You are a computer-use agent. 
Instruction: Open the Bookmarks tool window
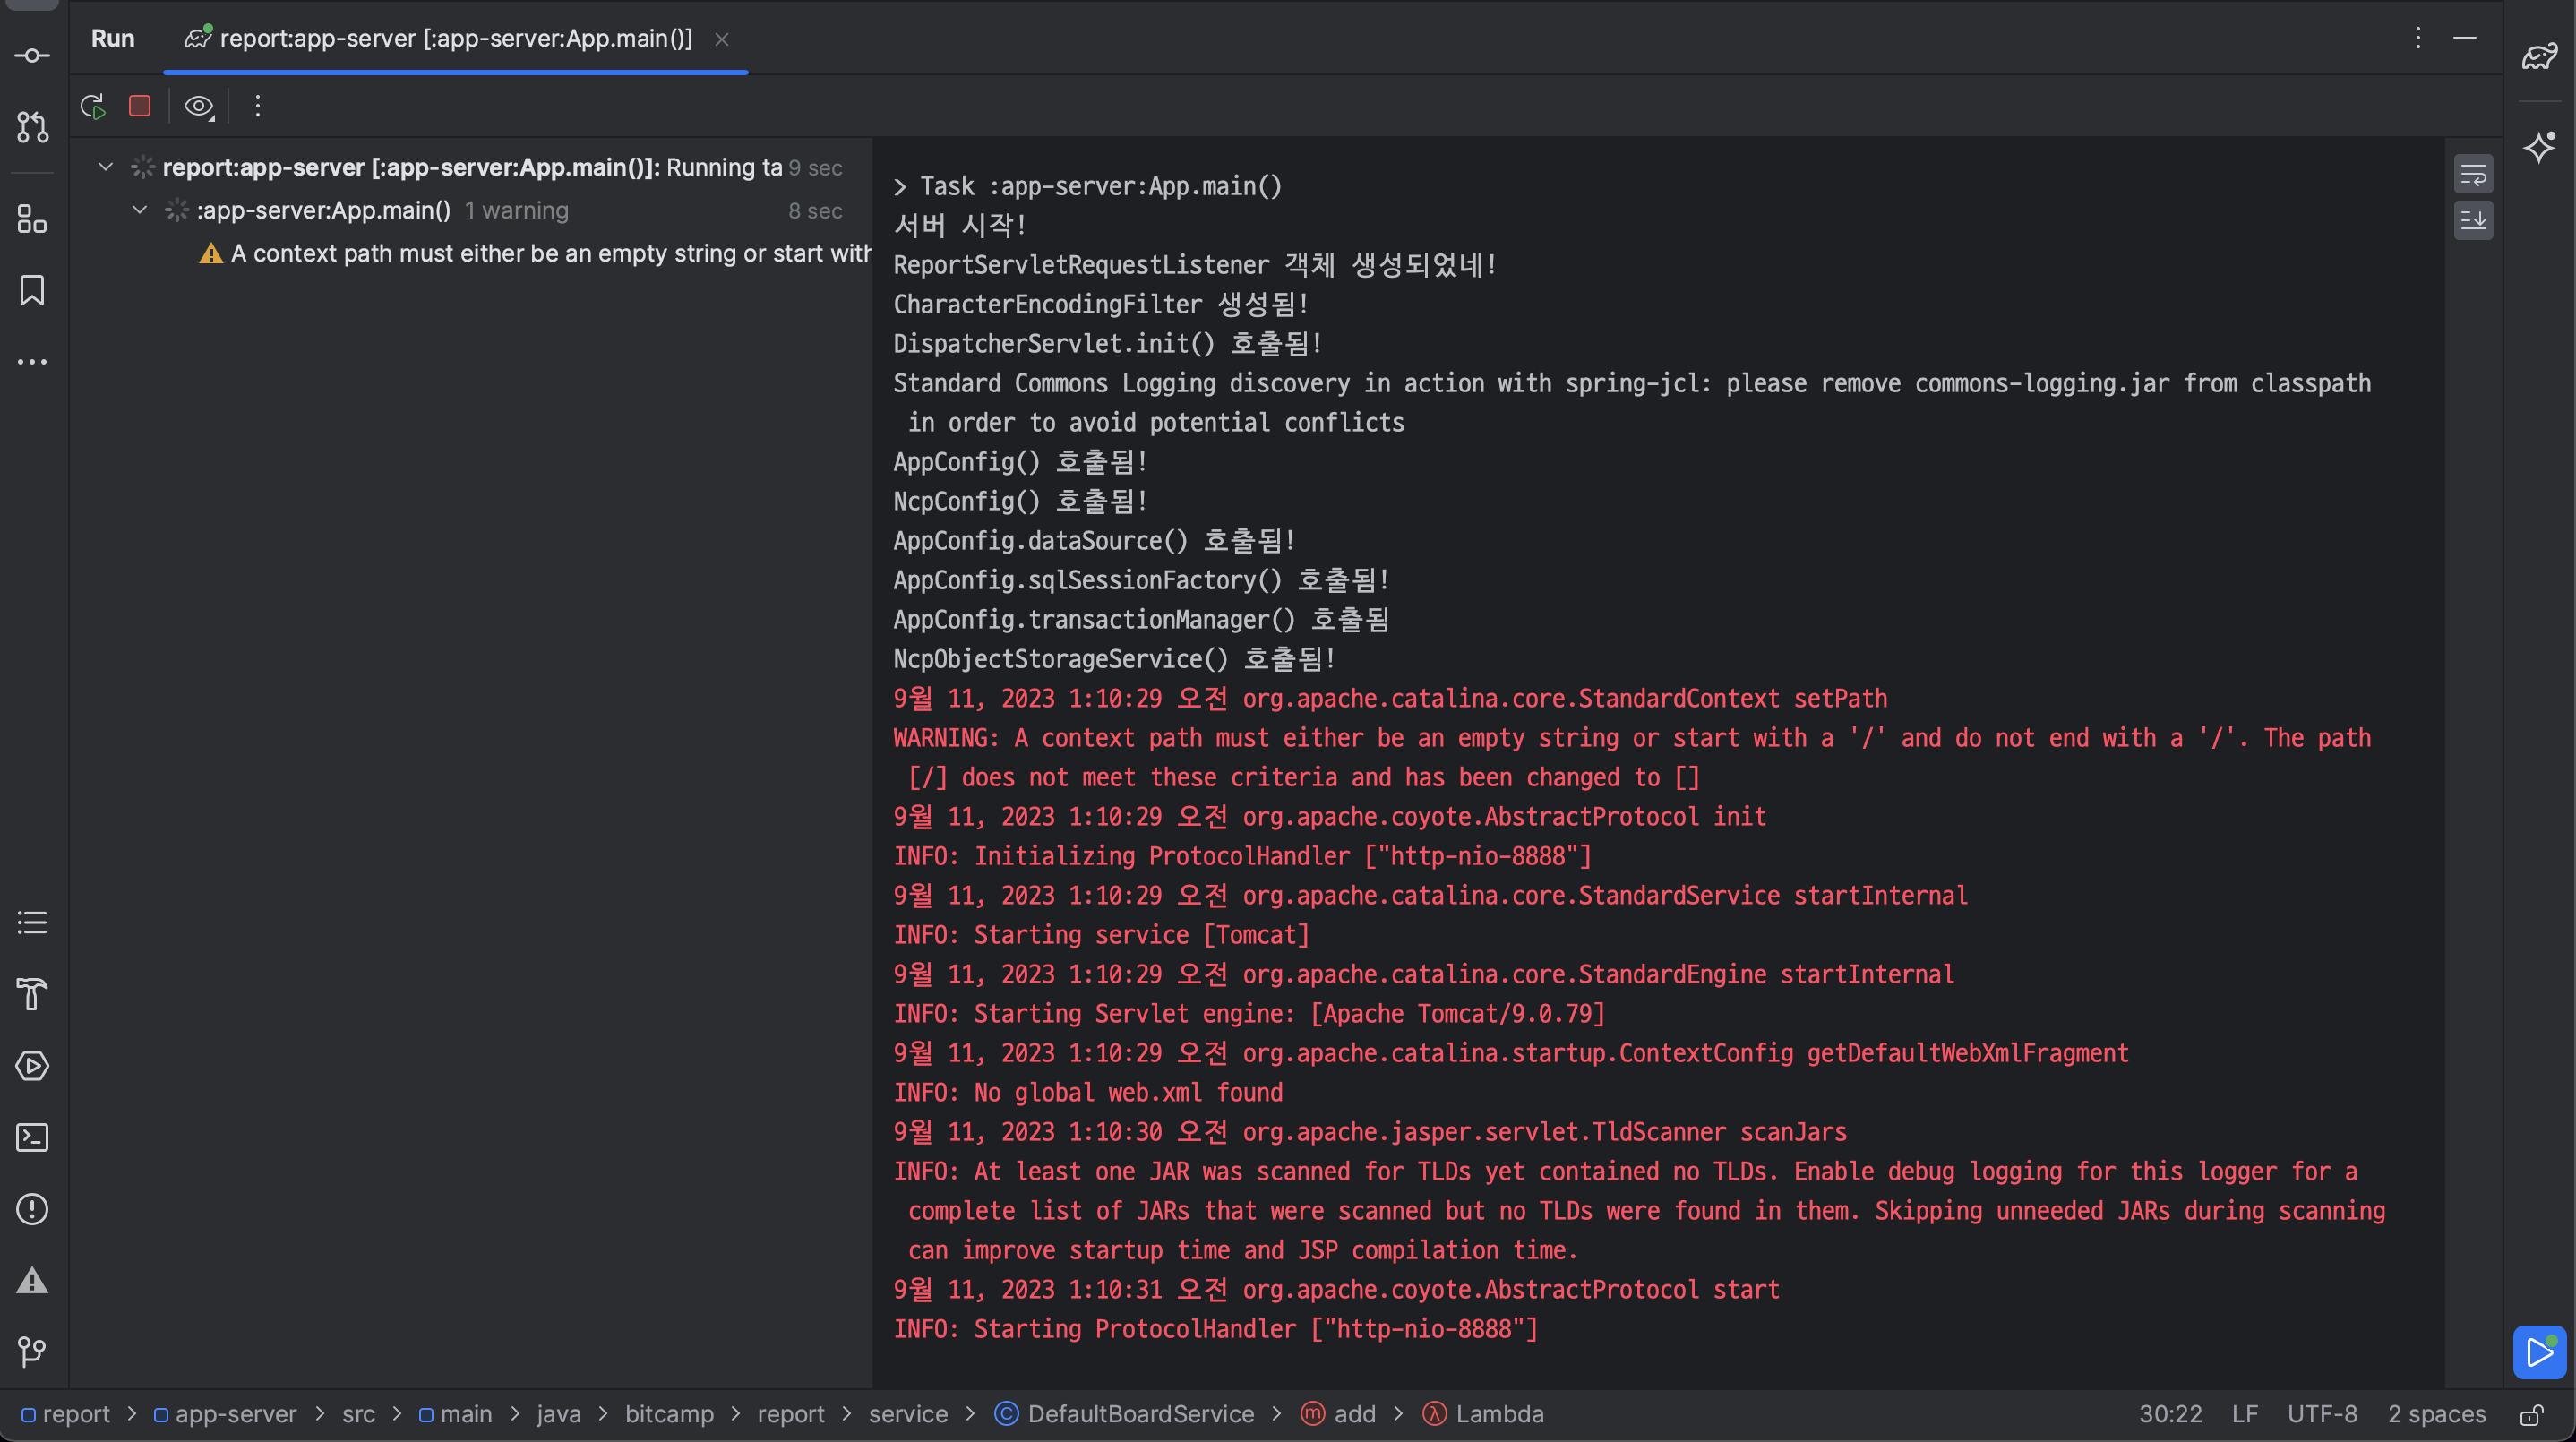(x=32, y=291)
